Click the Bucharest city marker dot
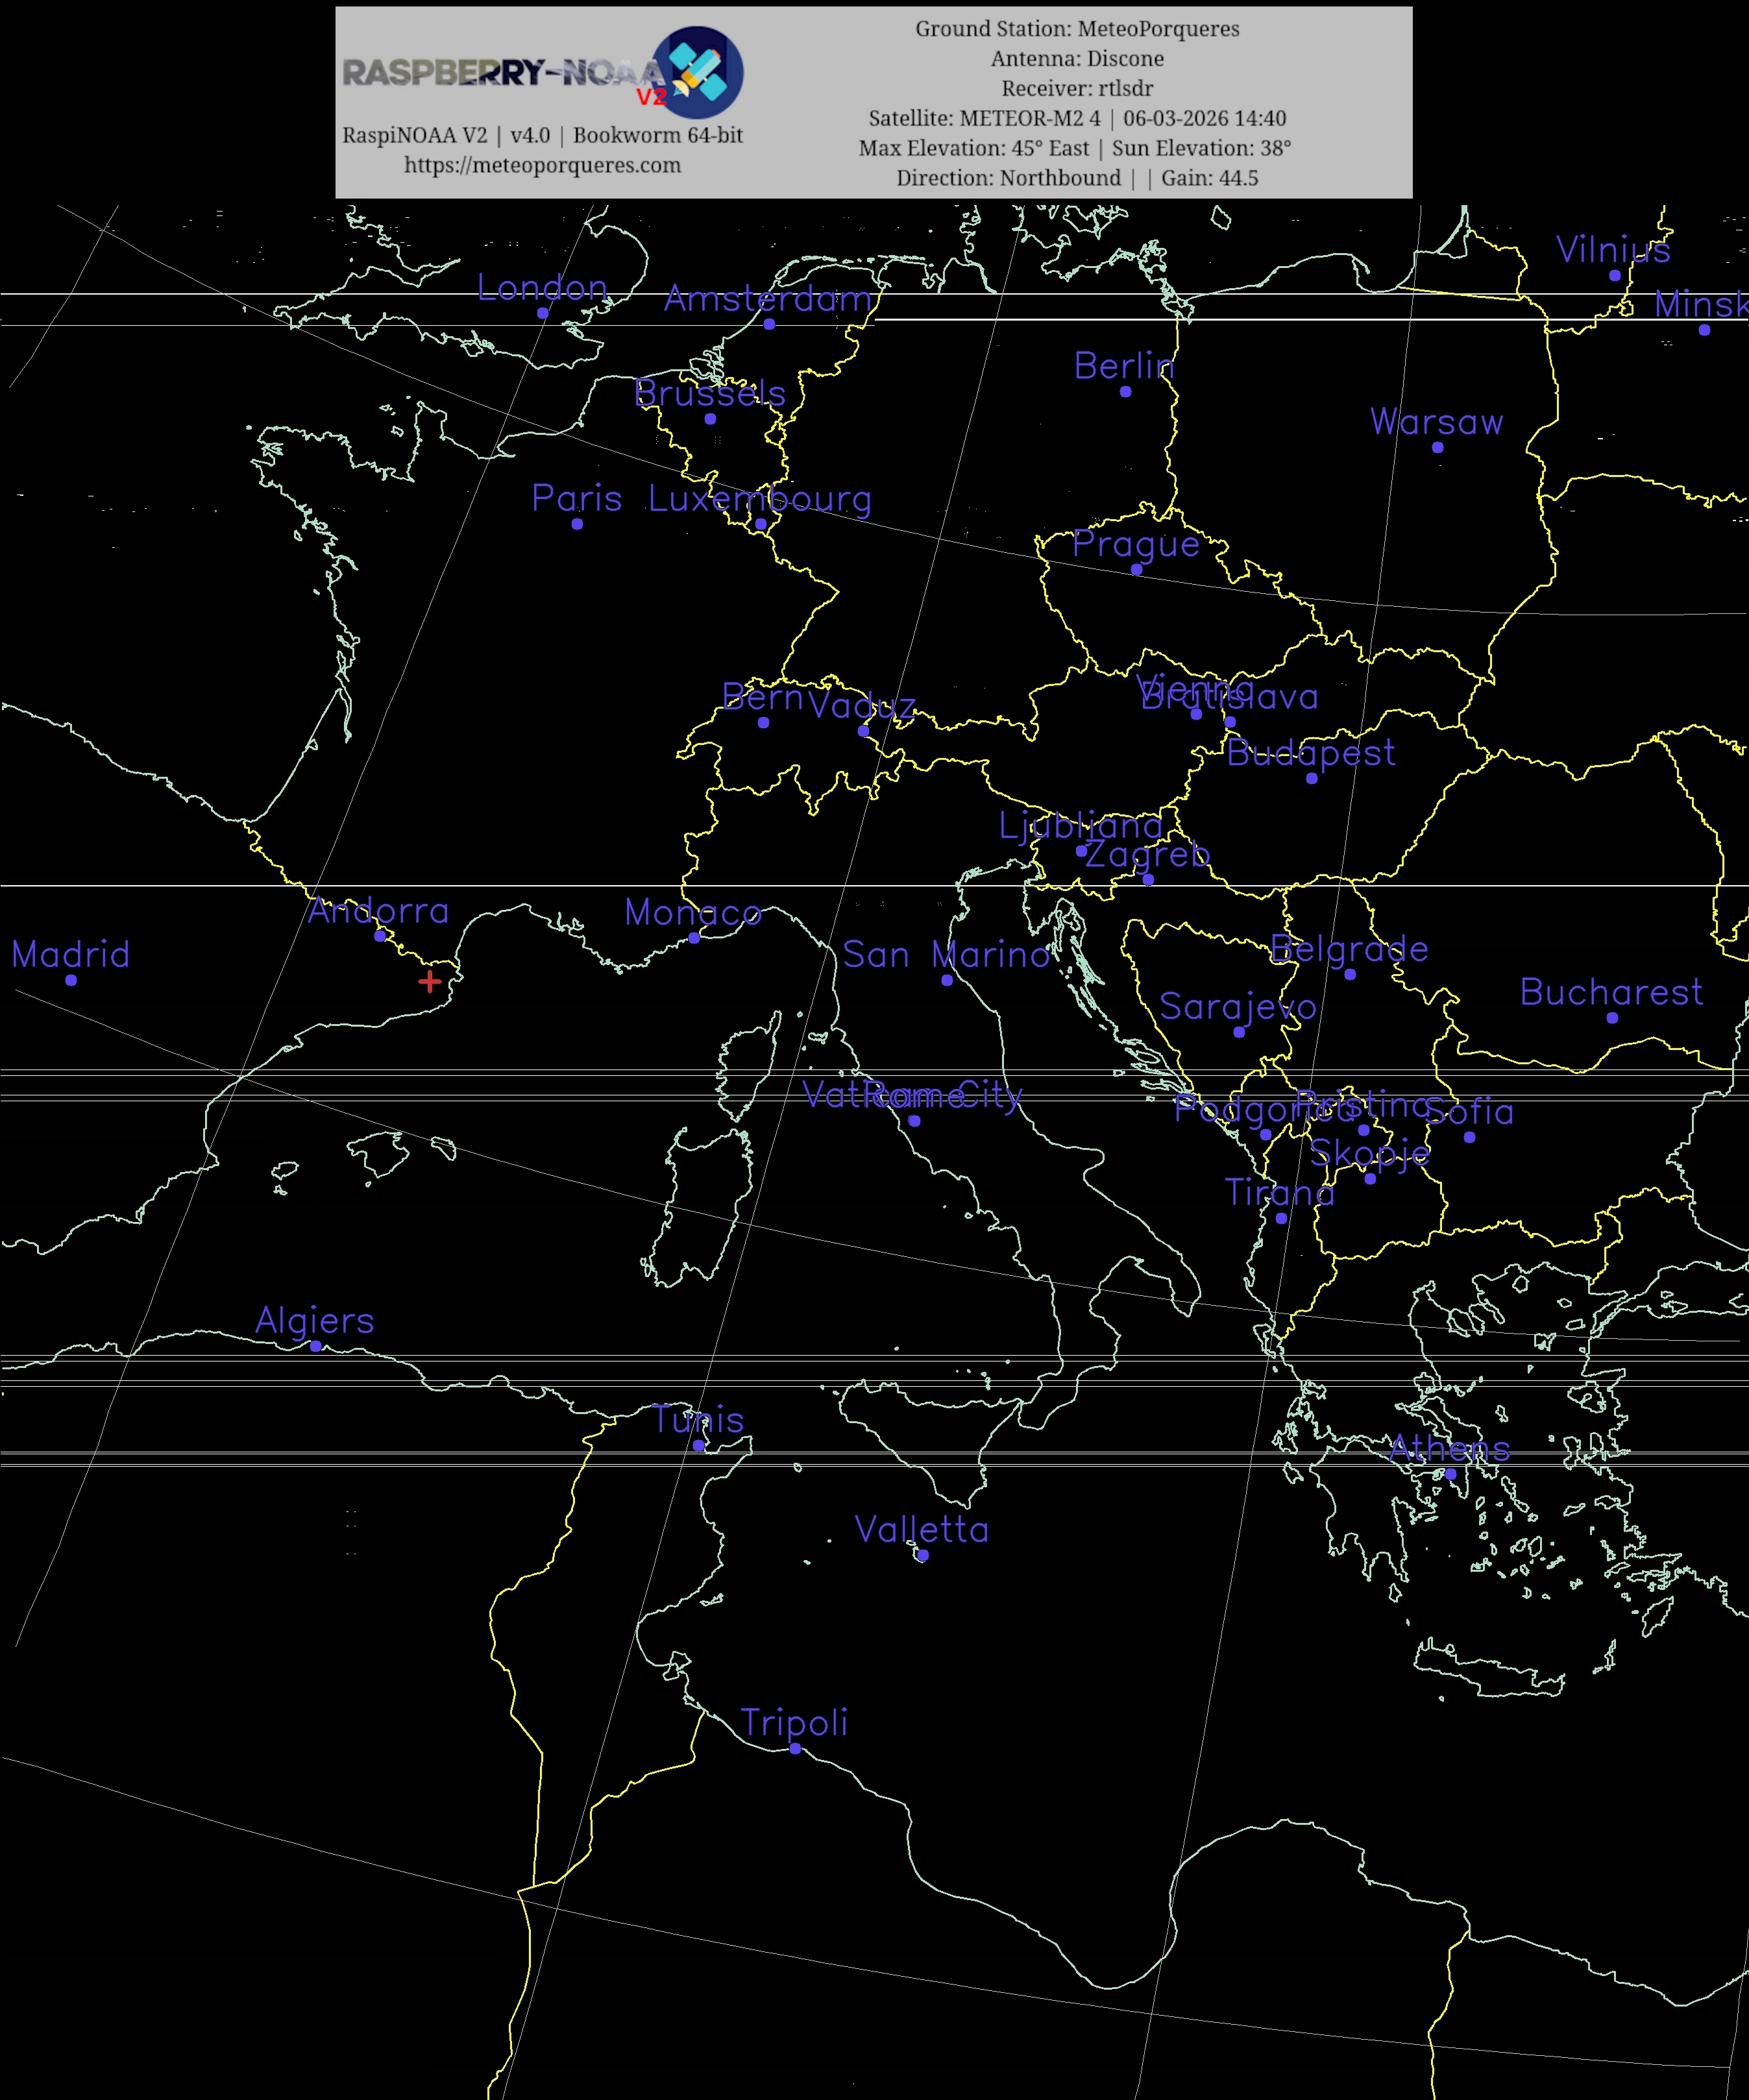Image resolution: width=1749 pixels, height=2100 pixels. [x=1612, y=1018]
